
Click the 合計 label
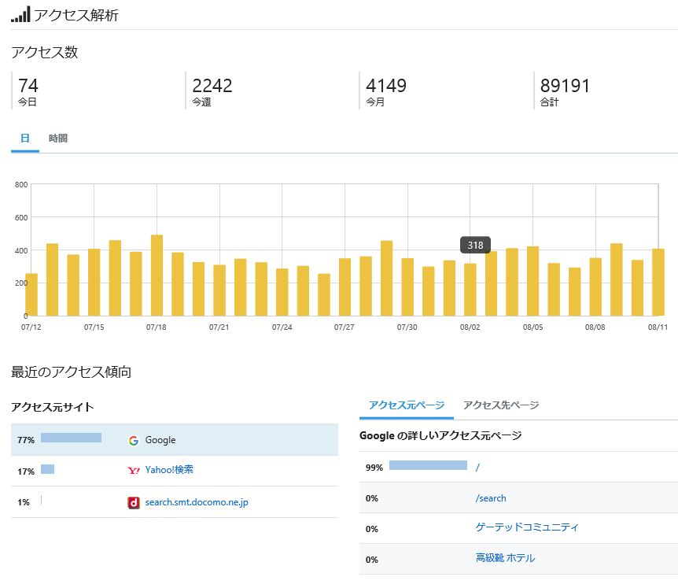(550, 102)
